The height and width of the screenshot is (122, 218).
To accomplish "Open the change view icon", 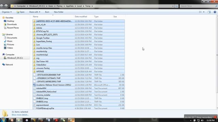I will coord(200,12).
